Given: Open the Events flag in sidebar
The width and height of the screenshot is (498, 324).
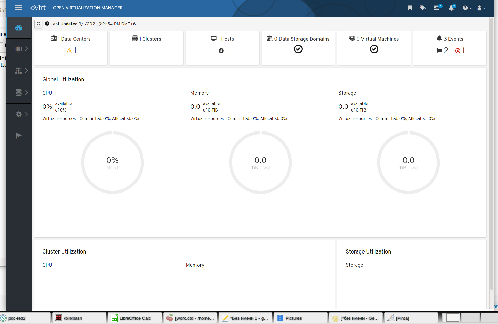Looking at the screenshot, I should pos(19,136).
